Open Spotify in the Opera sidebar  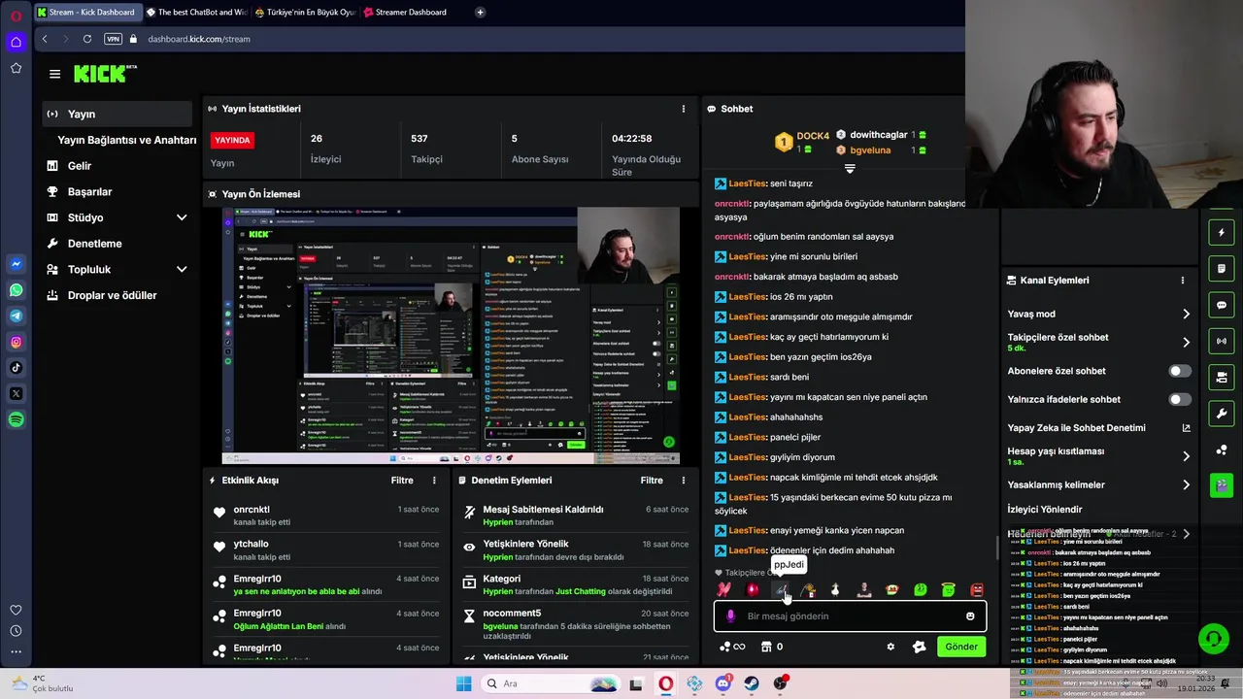(16, 419)
